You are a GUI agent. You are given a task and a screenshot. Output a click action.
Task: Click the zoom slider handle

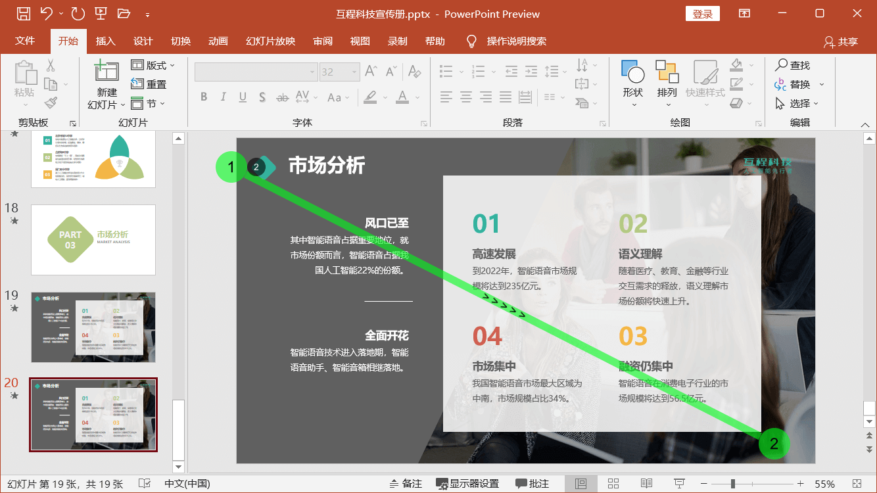(x=732, y=484)
